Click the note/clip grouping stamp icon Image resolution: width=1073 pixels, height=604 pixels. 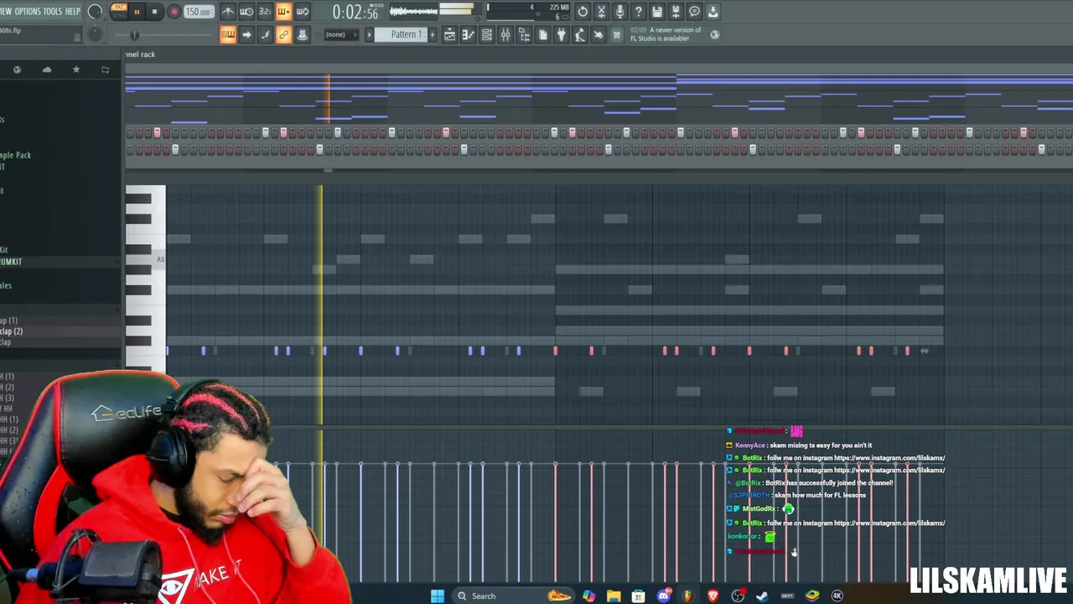point(303,34)
